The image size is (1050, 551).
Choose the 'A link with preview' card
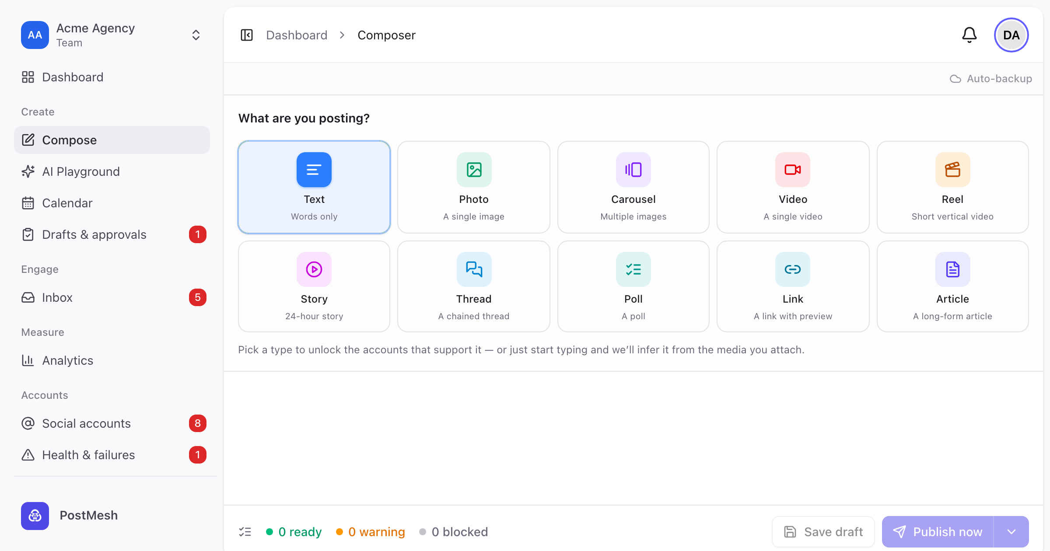point(793,286)
